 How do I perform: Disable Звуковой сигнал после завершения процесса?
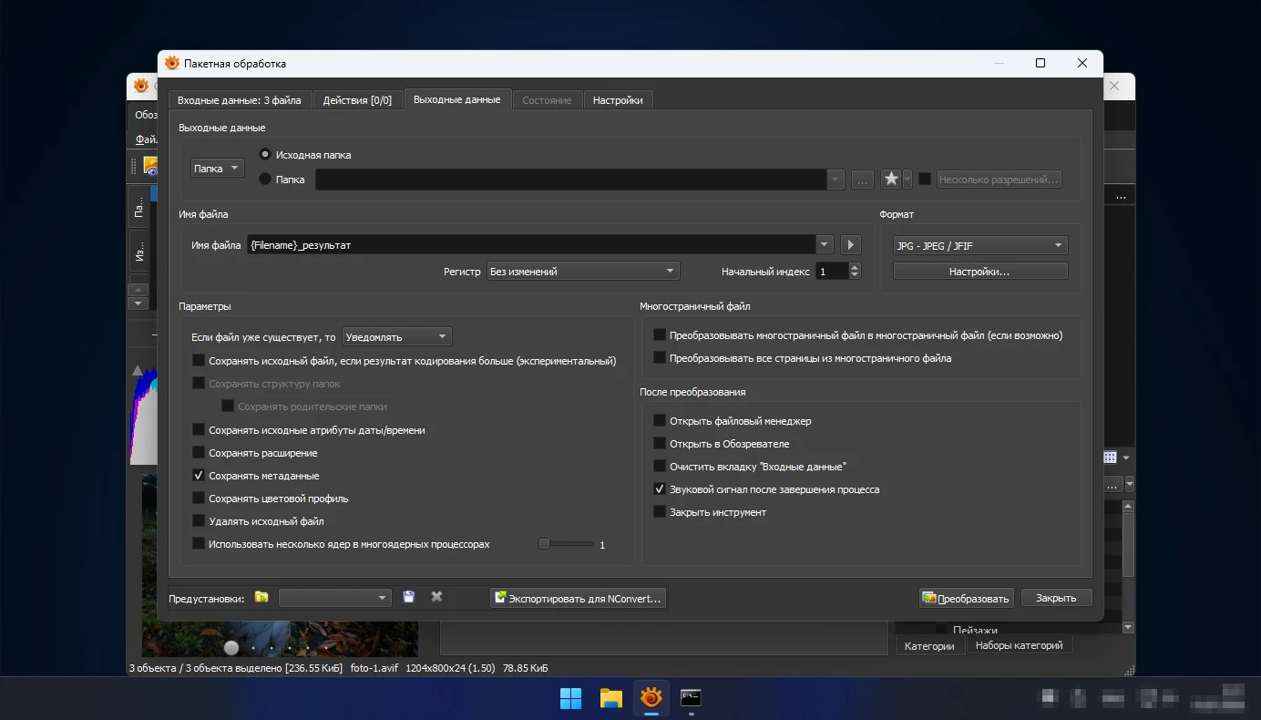coord(660,489)
